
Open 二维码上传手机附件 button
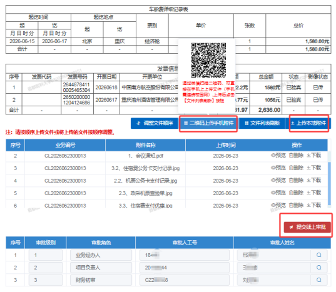208,123
